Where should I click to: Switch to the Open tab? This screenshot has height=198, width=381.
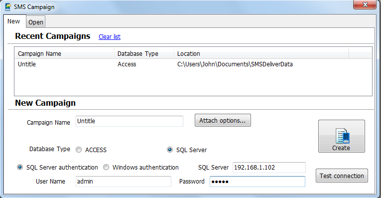[x=36, y=22]
